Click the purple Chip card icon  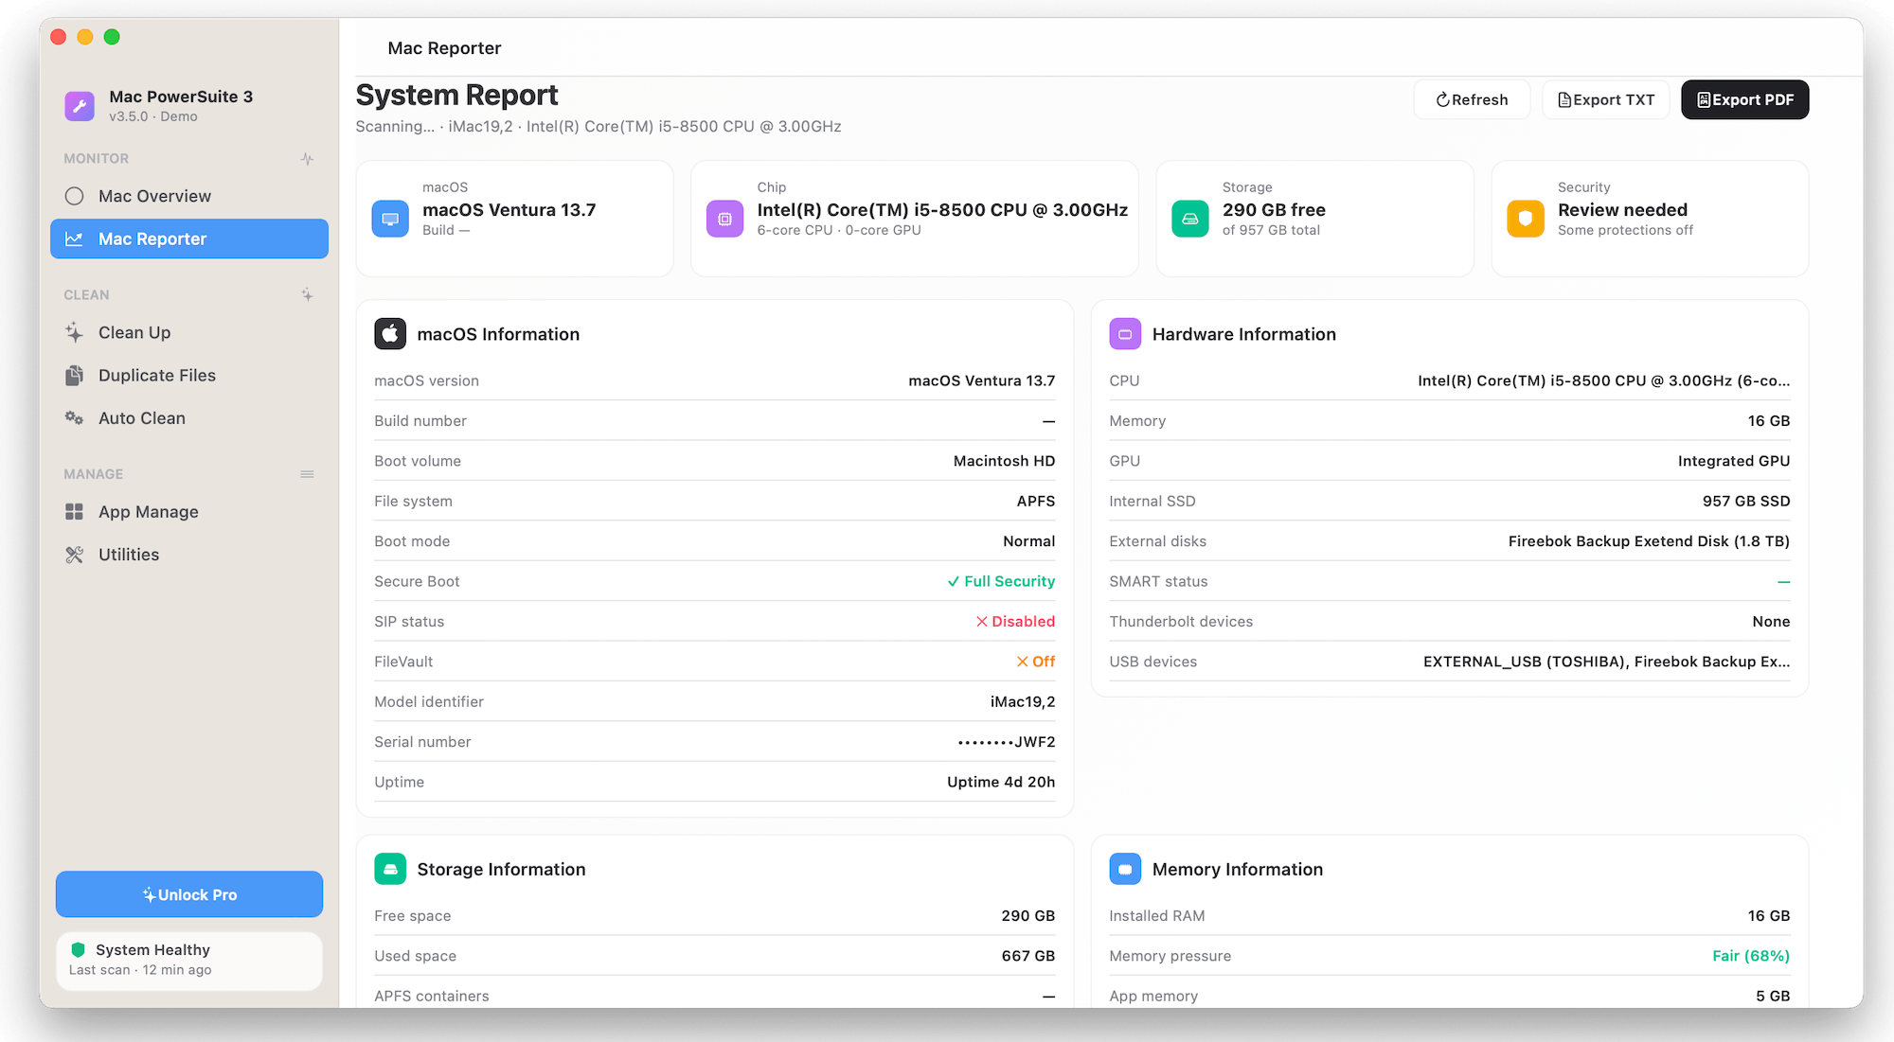(724, 219)
